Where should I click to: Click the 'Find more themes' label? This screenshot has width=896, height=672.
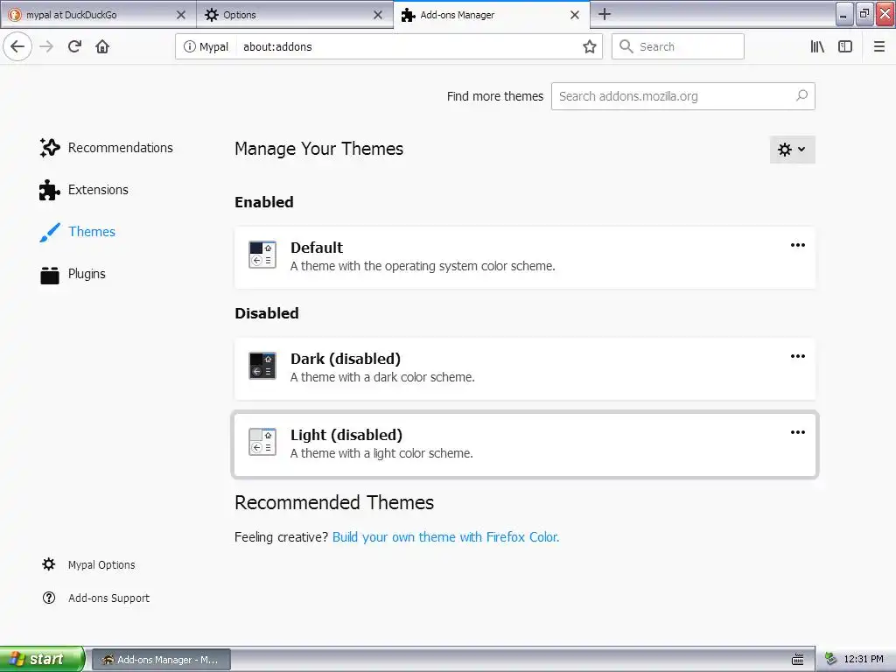coord(495,96)
